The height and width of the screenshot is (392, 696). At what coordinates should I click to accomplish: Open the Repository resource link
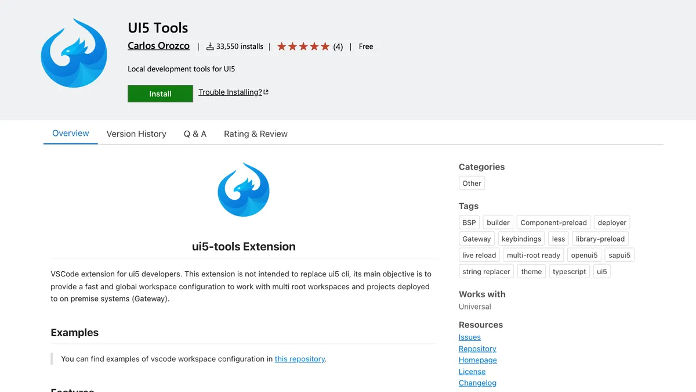click(x=477, y=349)
